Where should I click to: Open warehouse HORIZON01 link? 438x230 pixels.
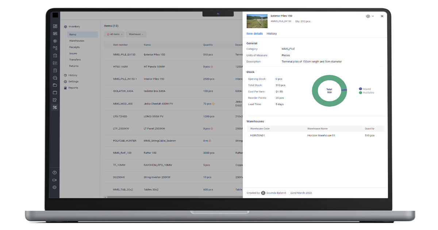(258, 135)
